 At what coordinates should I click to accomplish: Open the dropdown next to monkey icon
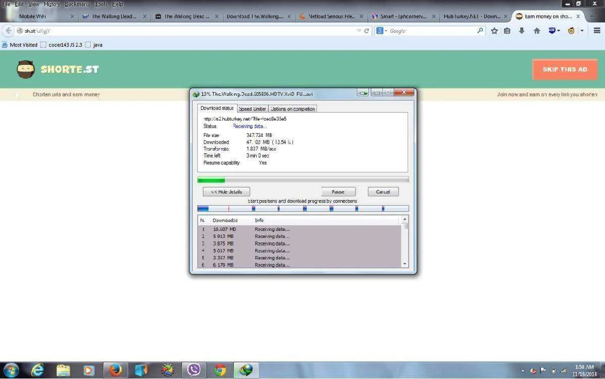[x=582, y=31]
